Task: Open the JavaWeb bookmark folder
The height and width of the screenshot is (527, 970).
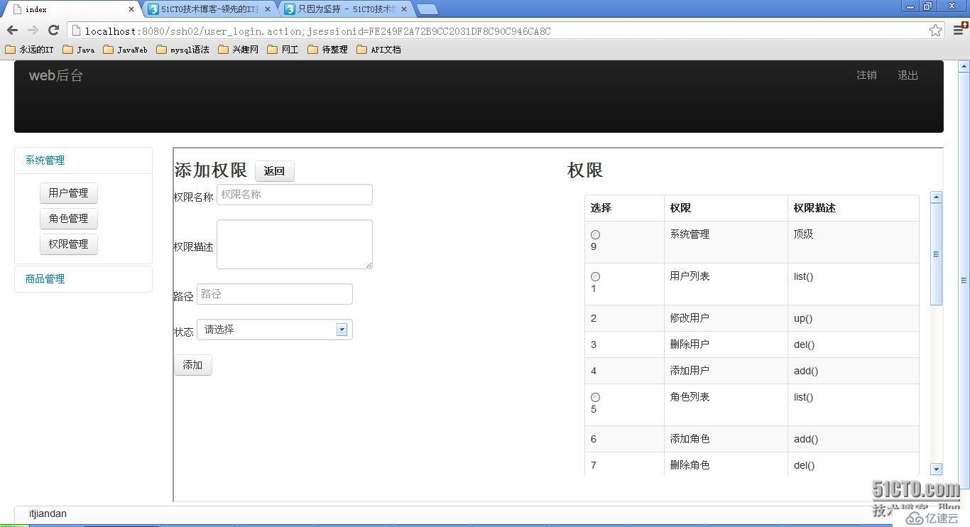Action: point(126,50)
